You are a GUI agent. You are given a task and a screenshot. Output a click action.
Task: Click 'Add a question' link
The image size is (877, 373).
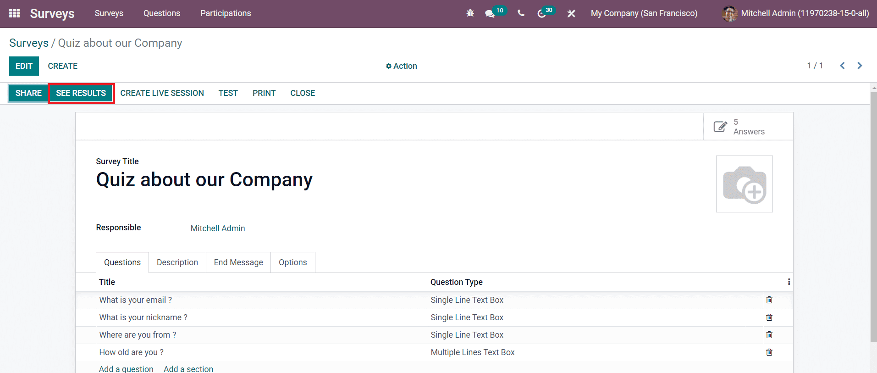pyautogui.click(x=126, y=369)
